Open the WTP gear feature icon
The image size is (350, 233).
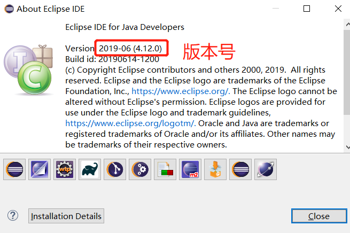65,169
